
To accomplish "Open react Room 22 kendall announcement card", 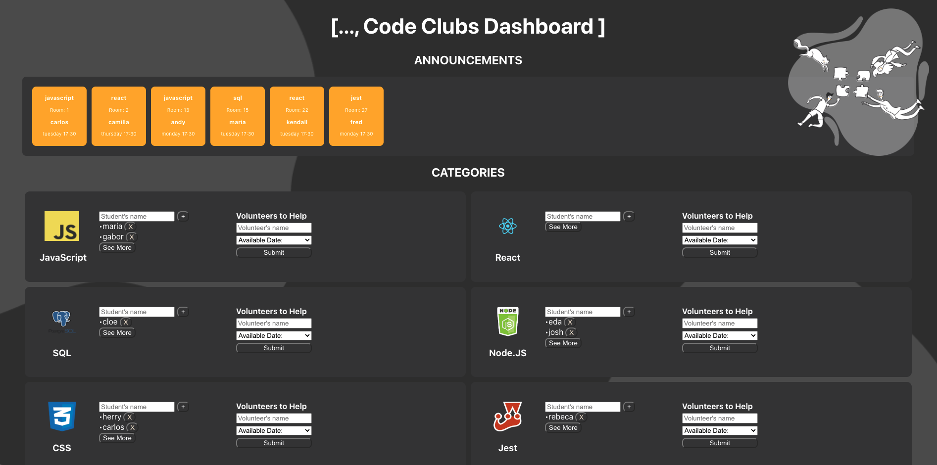I will coord(297,116).
